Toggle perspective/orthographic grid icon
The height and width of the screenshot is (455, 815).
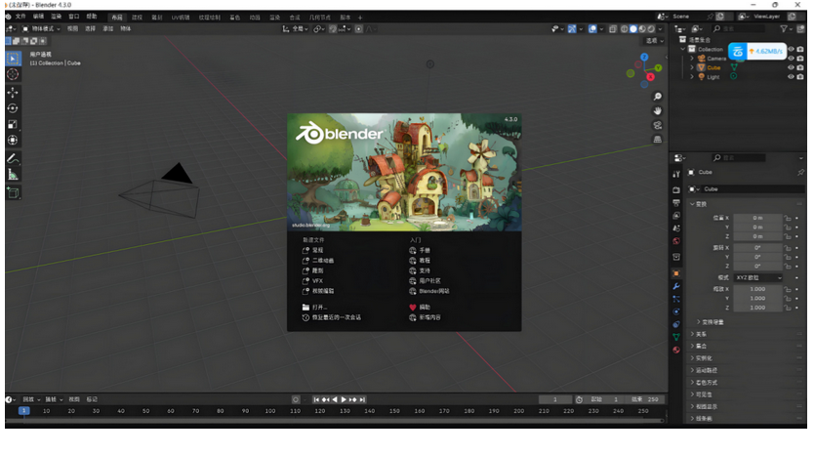[658, 140]
